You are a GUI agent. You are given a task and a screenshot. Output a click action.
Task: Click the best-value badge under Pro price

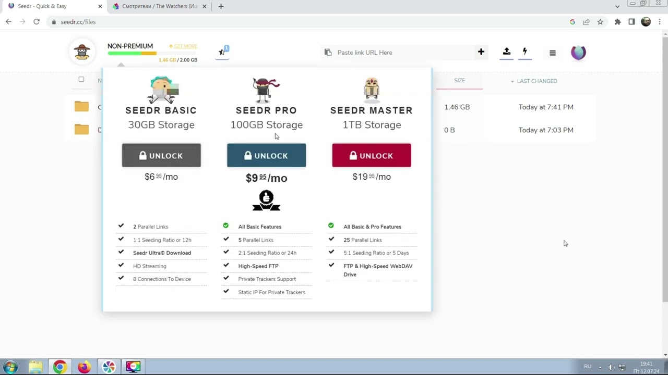(x=266, y=201)
